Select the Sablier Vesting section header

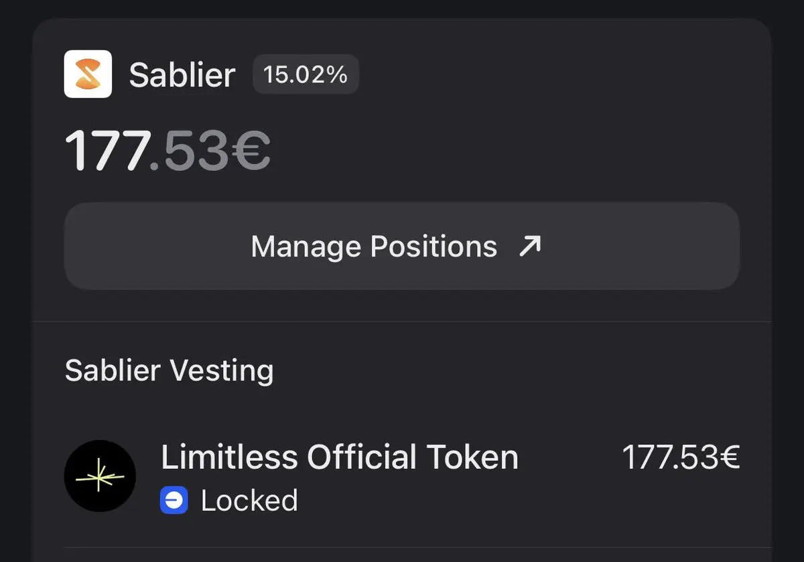click(169, 370)
